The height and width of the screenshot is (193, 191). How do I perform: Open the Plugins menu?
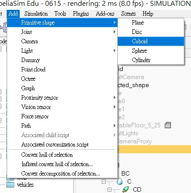[x=81, y=14]
